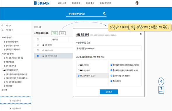
Task: Toggle the select-all checkbox in table header
Action: coord(38,39)
